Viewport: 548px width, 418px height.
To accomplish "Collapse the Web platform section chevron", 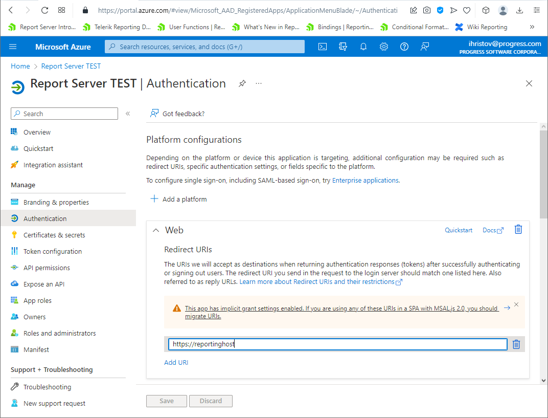I will 156,230.
